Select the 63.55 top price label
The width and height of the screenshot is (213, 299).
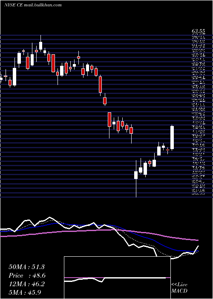199,31
